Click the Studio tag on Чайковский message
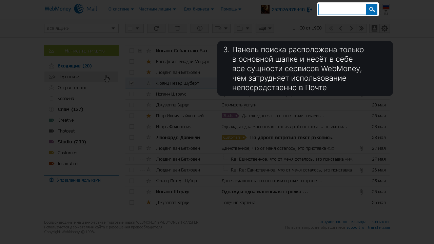Screen dimensions: 434x244 pyautogui.click(x=230, y=116)
